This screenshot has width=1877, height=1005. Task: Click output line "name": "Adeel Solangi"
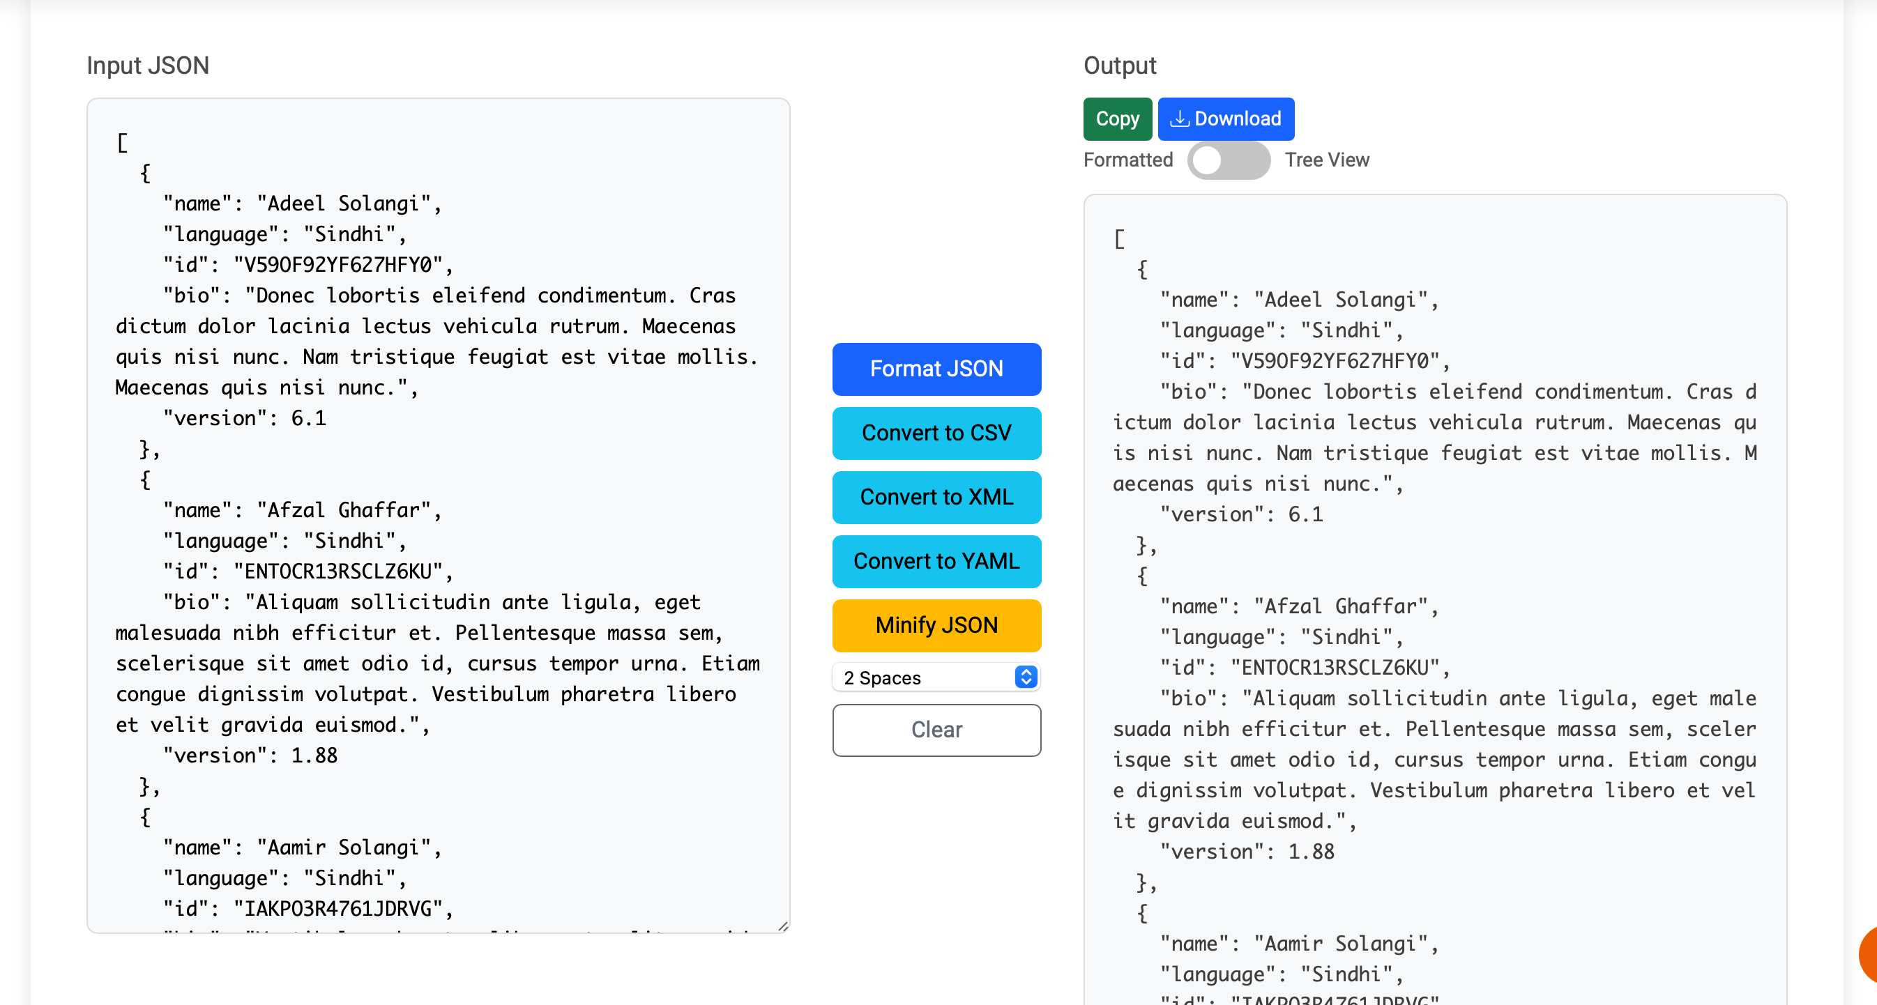(x=1299, y=300)
